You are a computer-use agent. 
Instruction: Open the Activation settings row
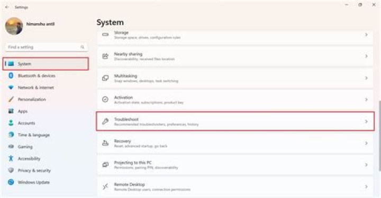click(x=235, y=100)
